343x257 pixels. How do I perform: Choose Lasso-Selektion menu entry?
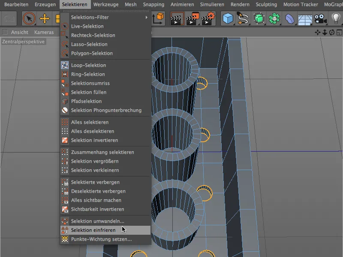[x=105, y=44]
